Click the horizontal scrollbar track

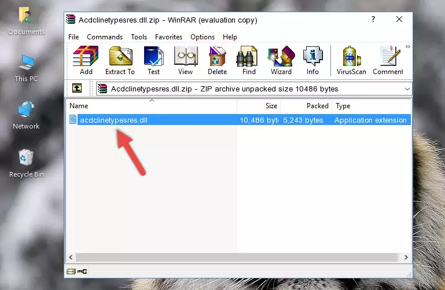point(238,257)
